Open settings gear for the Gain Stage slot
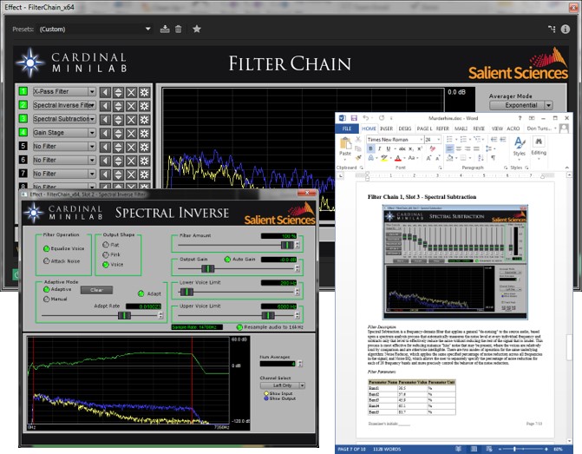The height and width of the screenshot is (454, 582). (x=144, y=134)
